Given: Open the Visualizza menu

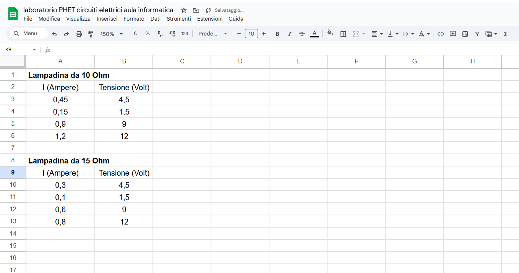Looking at the screenshot, I should (x=78, y=19).
